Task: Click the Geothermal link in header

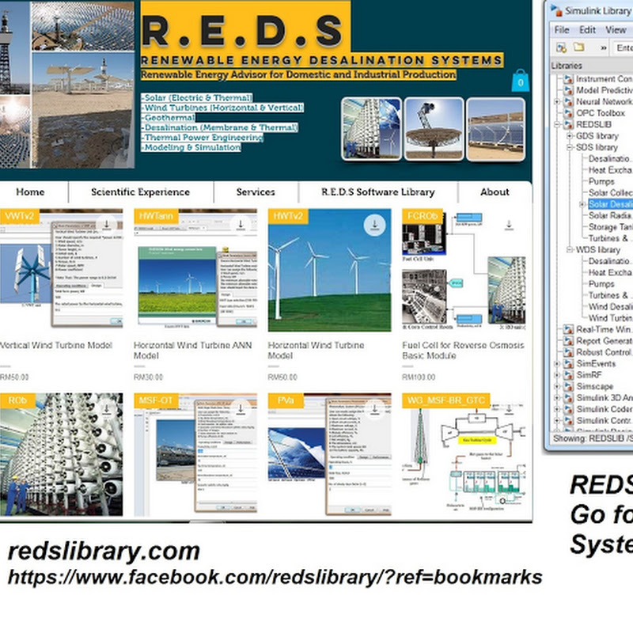Action: [x=169, y=117]
